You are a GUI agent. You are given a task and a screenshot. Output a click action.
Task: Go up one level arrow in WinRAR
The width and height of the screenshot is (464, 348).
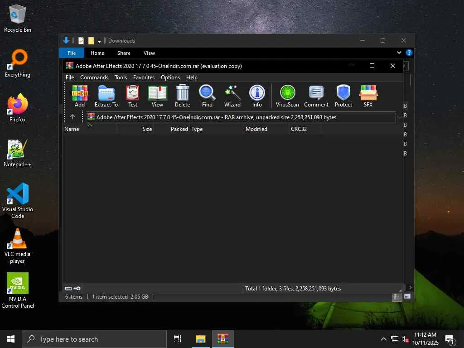pyautogui.click(x=72, y=117)
